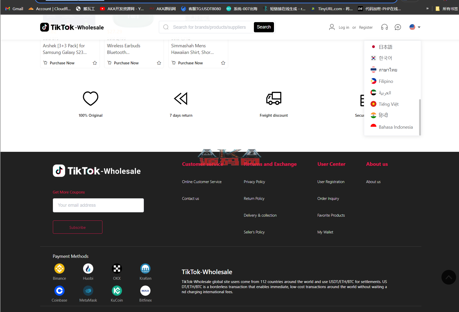Star the Simmashah Hawaiian Shirt product
This screenshot has width=459, height=312.
(223, 63)
